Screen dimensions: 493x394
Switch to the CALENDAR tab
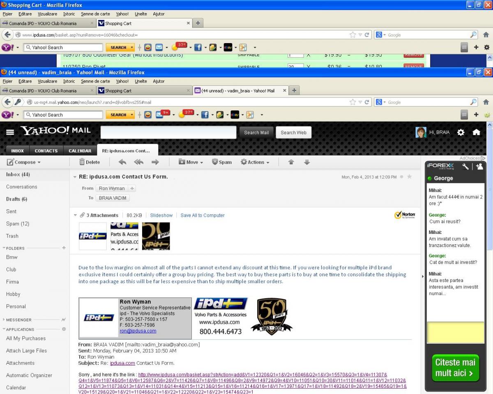(x=80, y=151)
